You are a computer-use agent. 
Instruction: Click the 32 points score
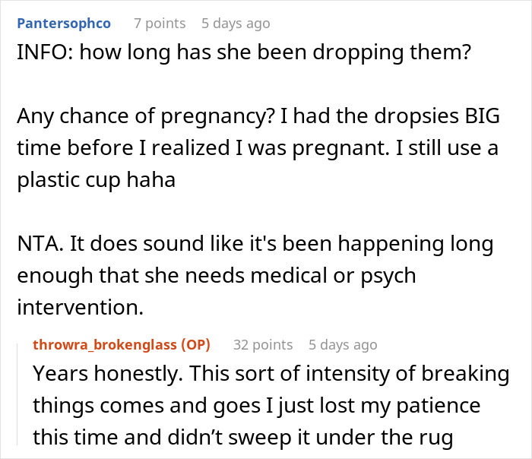[262, 344]
